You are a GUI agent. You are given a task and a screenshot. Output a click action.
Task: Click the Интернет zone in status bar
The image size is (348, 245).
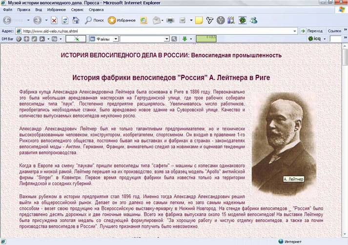coord(290,242)
